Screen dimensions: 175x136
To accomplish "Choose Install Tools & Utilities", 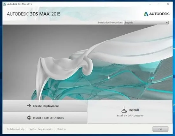I will click(x=45, y=118).
